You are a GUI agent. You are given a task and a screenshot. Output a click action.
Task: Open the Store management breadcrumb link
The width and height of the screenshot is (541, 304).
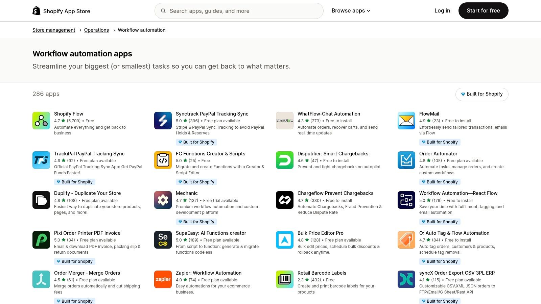coord(53,30)
